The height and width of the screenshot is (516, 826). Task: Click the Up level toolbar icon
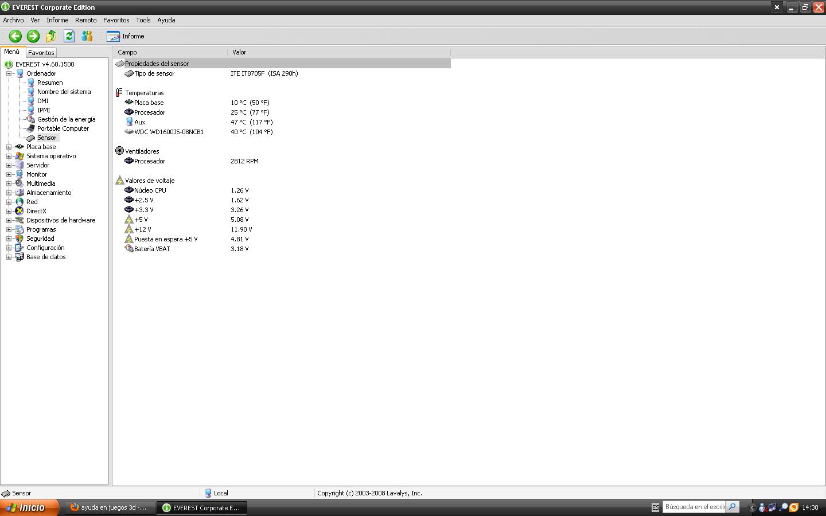51,36
